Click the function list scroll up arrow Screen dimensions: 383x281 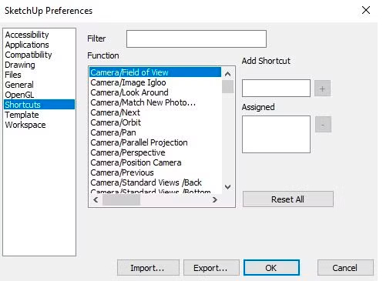pyautogui.click(x=227, y=75)
